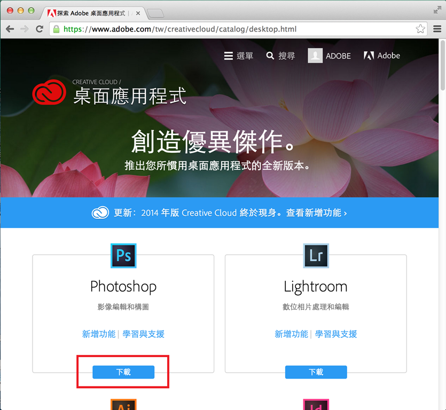Click the Lightroom Lr icon
This screenshot has width=446, height=410.
[316, 256]
